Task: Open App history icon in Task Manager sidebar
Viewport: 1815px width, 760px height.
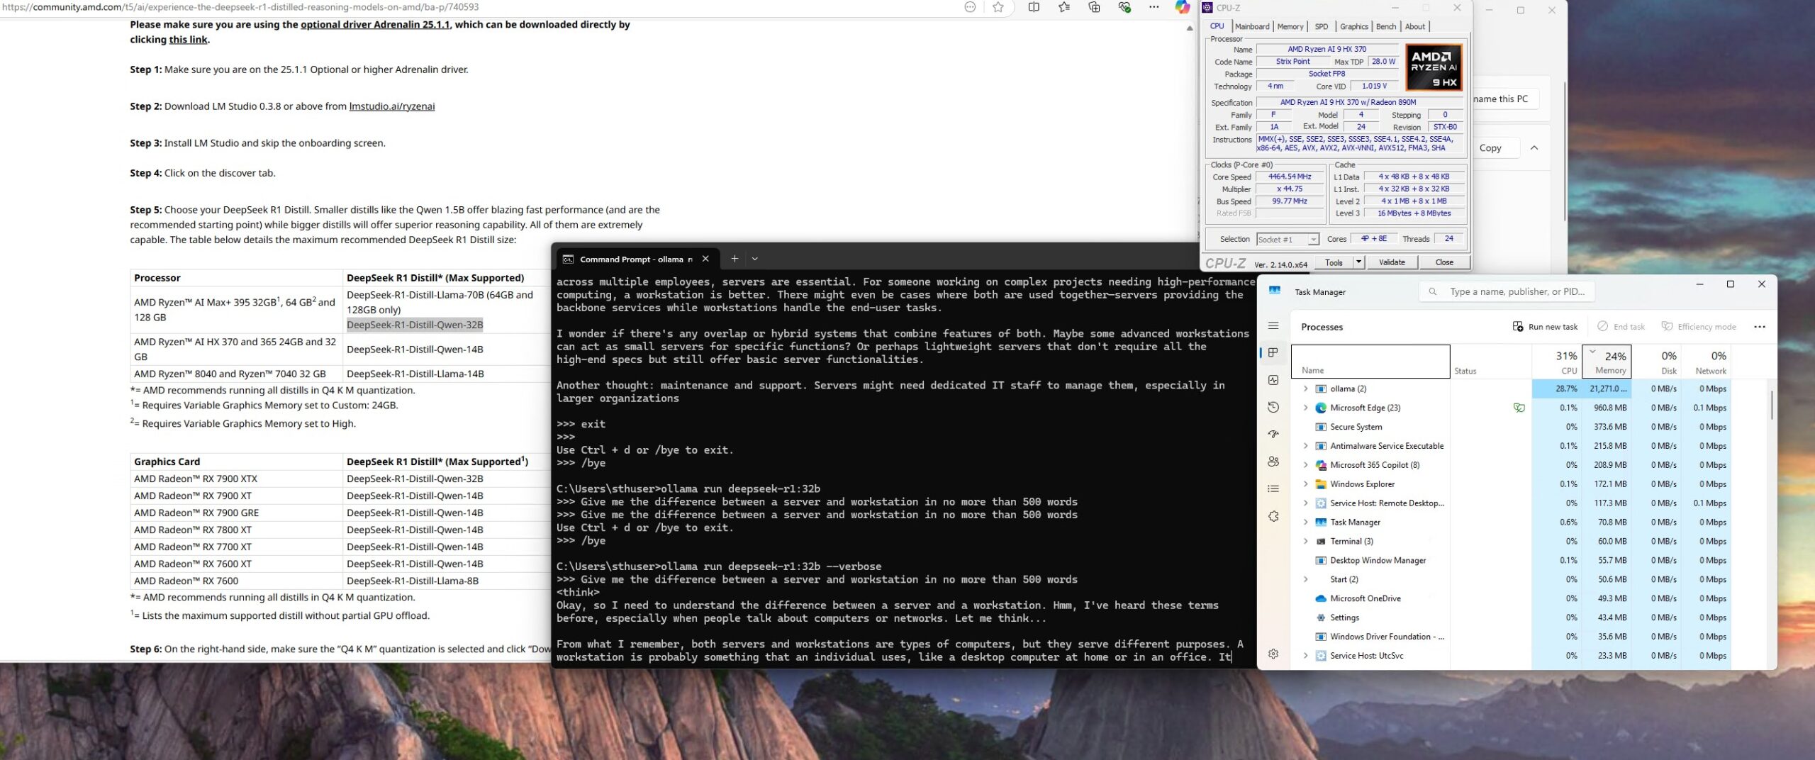Action: 1273,407
